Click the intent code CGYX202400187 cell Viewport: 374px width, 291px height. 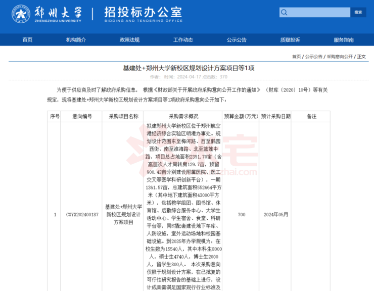[x=82, y=215]
